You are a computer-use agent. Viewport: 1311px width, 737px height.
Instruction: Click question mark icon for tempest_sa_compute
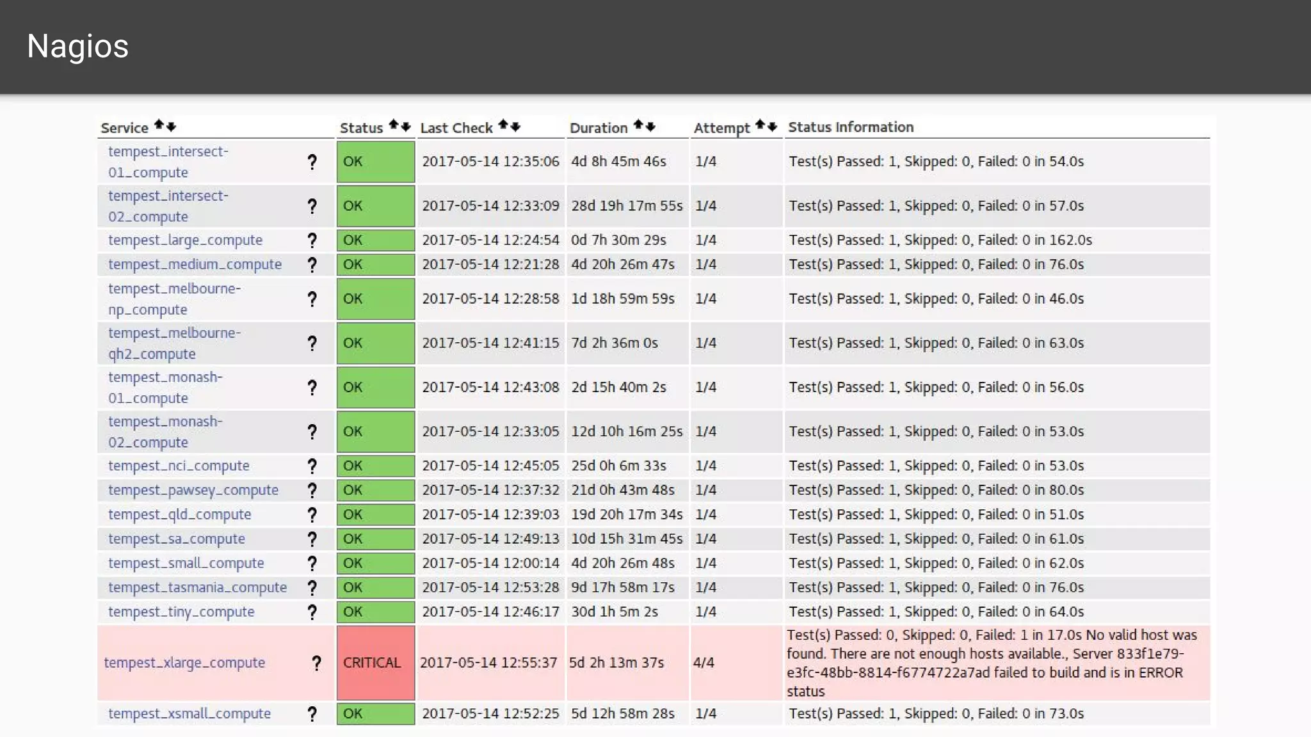click(x=312, y=539)
